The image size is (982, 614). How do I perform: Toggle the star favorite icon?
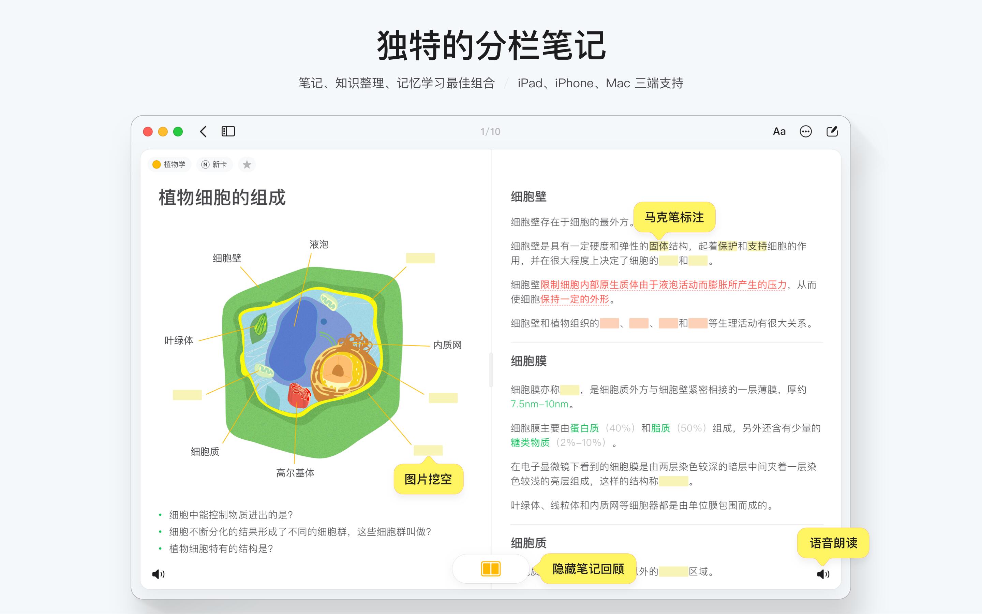click(247, 164)
